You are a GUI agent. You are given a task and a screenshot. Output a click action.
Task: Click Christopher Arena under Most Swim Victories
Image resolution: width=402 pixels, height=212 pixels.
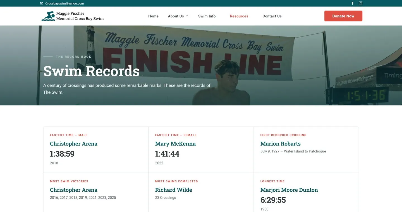click(74, 190)
